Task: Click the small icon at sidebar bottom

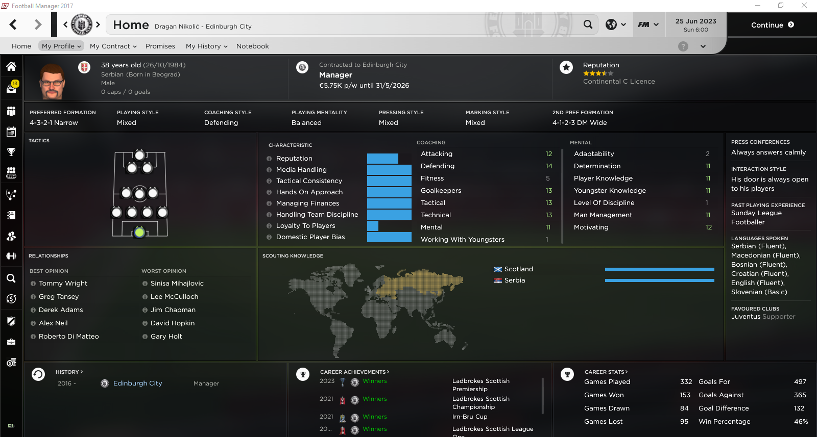Action: (x=11, y=425)
